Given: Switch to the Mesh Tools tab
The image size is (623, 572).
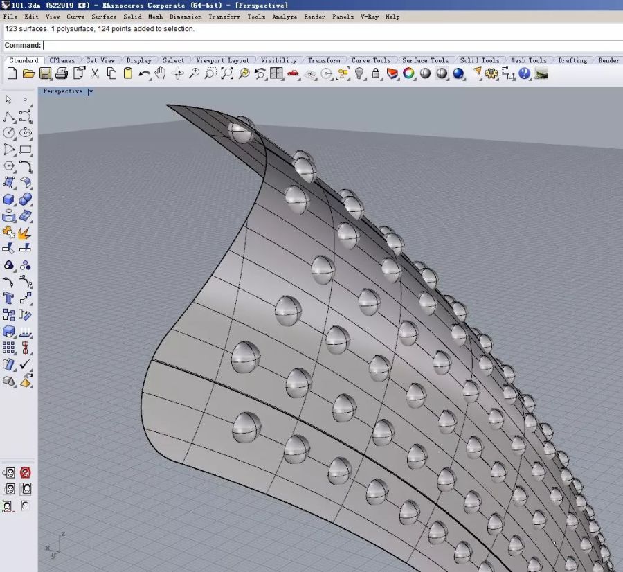Looking at the screenshot, I should 528,61.
